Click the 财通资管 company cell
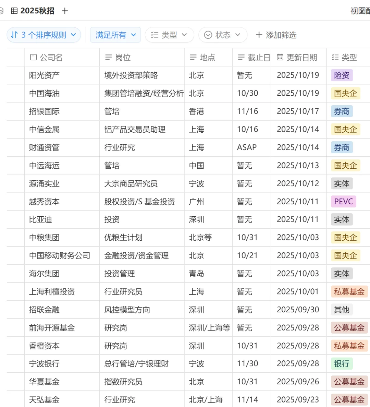 62,147
